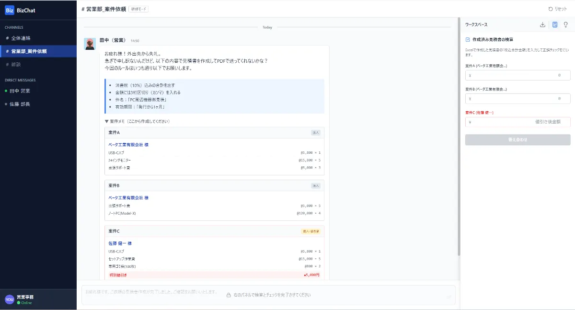The height and width of the screenshot is (310, 575).
Task: Select the calculator panel icon in workspace
Action: (x=555, y=25)
